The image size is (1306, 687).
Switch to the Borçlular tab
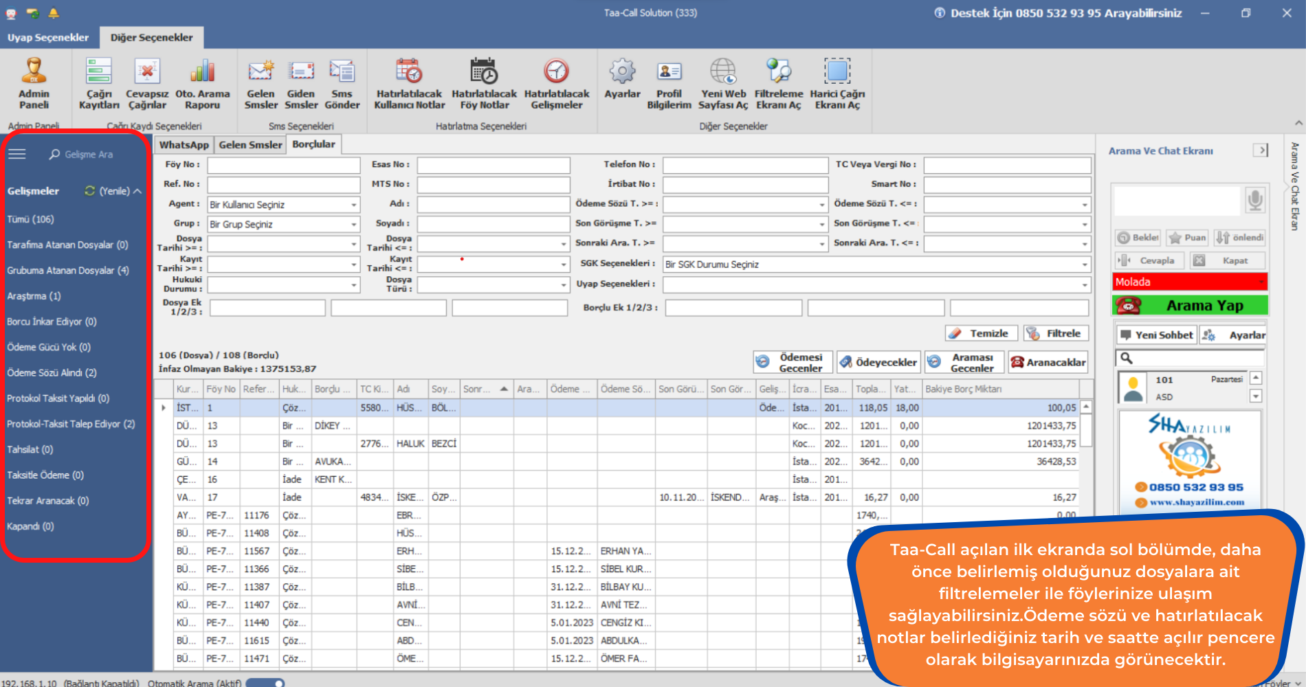pos(313,144)
